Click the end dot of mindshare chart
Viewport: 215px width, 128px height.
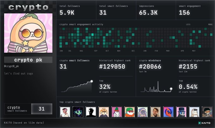click(171, 89)
